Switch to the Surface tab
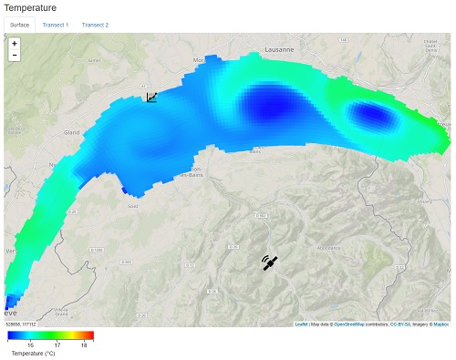Screen dimensions: 456x360 pos(19,25)
